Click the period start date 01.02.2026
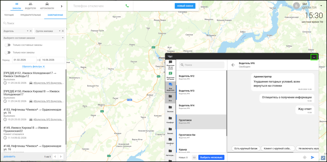Viewport: 327px width, 162px height. [x=24, y=60]
